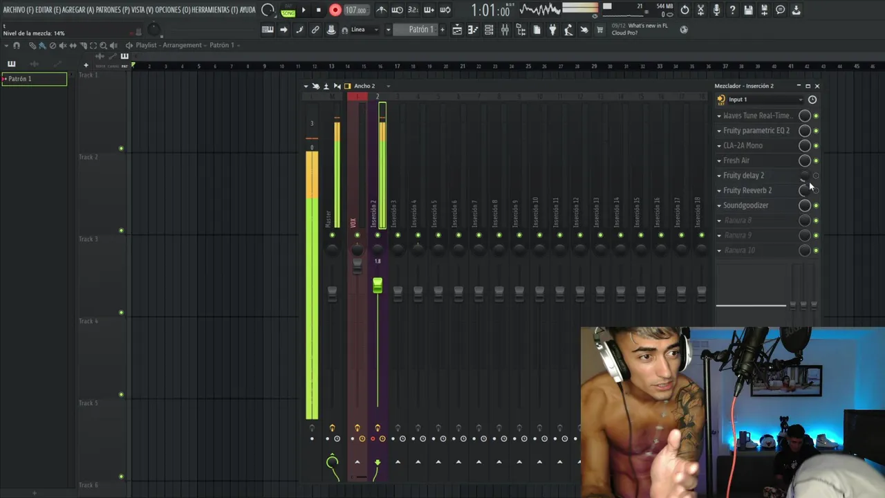This screenshot has height=498, width=885.
Task: Open the FL shop cart icon
Action: pyautogui.click(x=600, y=30)
